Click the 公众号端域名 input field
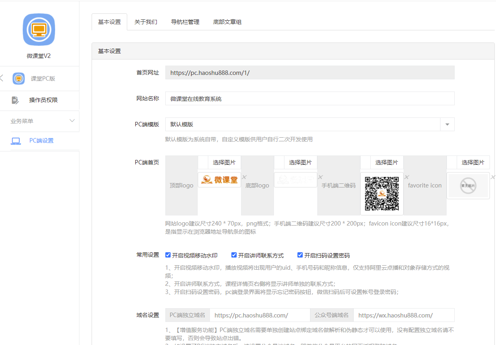This screenshot has height=345, width=496. (x=404, y=315)
